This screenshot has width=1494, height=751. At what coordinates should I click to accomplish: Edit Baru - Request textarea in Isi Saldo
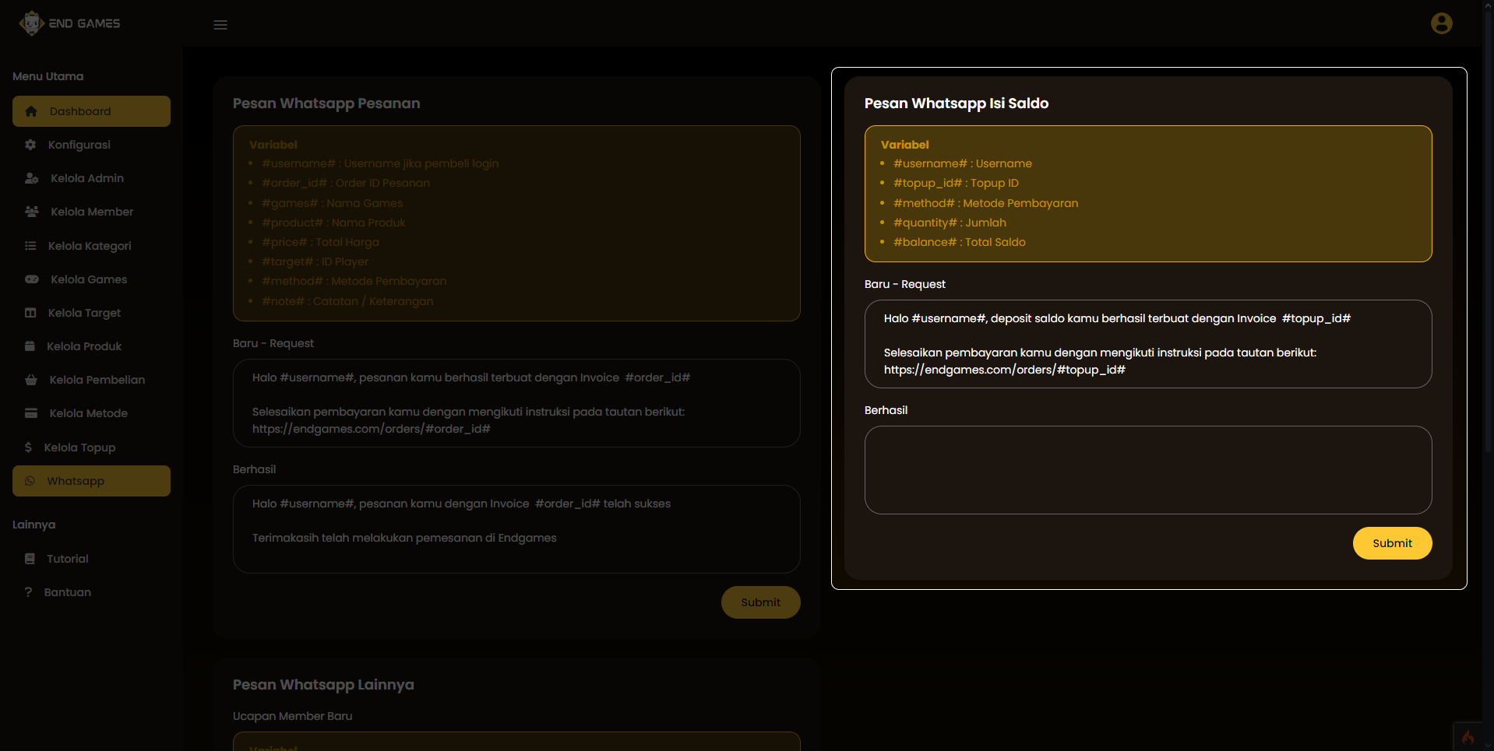[1148, 344]
